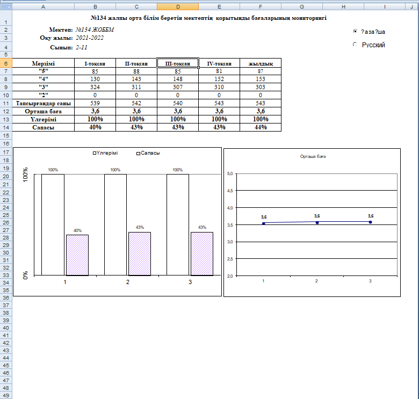
Task: Click the Сапасы value 44% in жылдық column
Action: (x=261, y=127)
